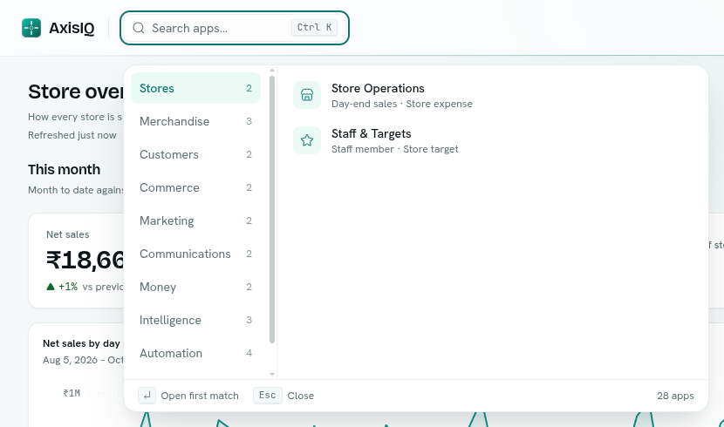This screenshot has height=427, width=724.
Task: Click 'Staff member · Store target' subtitle
Action: pos(395,149)
